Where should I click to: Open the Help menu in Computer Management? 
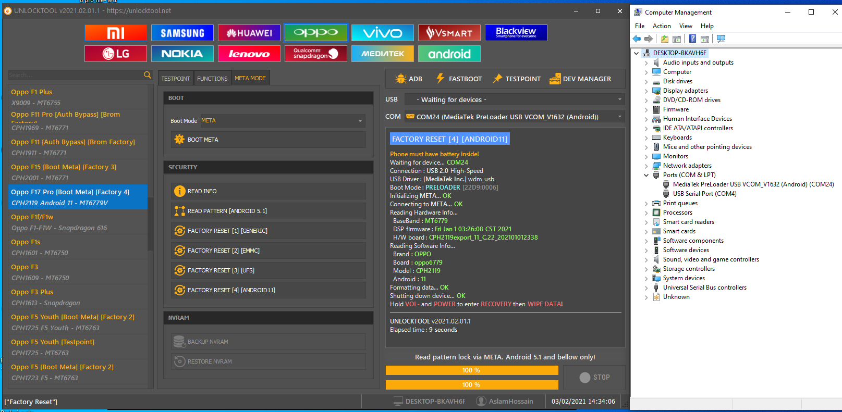pyautogui.click(x=707, y=26)
